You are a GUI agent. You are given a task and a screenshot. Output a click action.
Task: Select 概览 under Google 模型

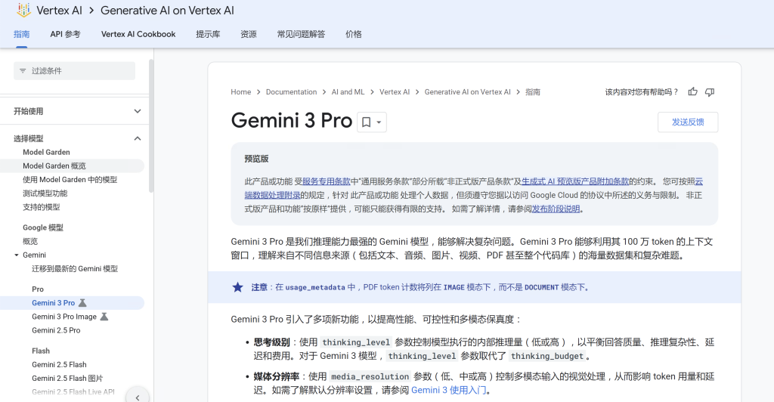(30, 241)
